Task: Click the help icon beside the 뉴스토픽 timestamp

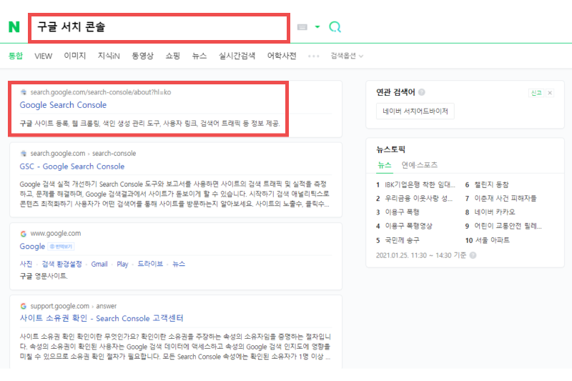Action: click(473, 256)
